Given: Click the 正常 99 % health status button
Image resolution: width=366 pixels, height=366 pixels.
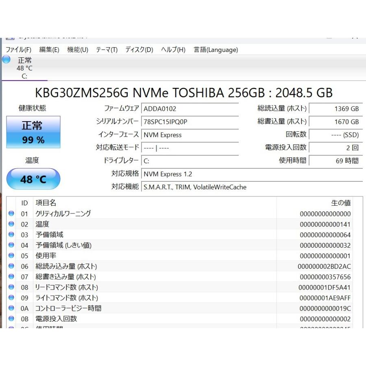Looking at the screenshot, I should (x=33, y=132).
